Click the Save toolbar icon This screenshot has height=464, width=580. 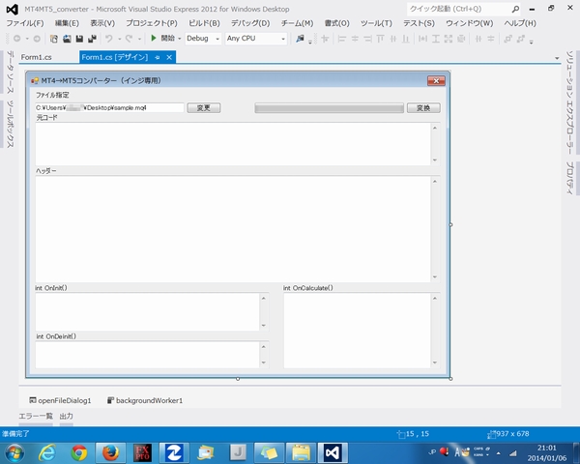pyautogui.click(x=79, y=39)
